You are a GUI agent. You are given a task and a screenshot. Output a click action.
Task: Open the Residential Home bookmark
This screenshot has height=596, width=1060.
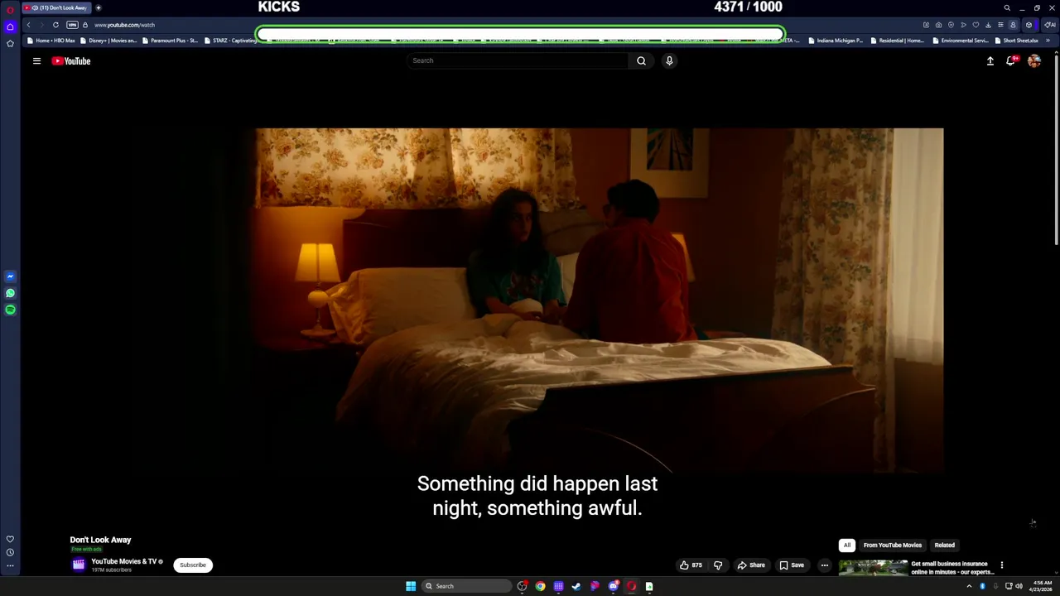pyautogui.click(x=897, y=41)
